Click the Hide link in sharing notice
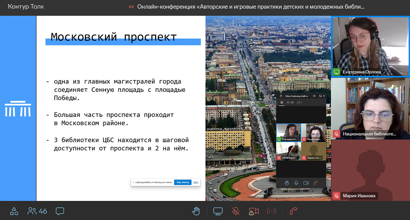The image size is (410, 220). click(196, 182)
